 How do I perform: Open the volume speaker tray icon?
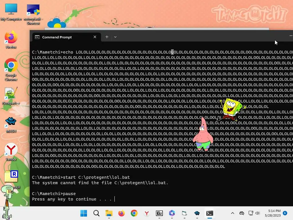(x=258, y=213)
